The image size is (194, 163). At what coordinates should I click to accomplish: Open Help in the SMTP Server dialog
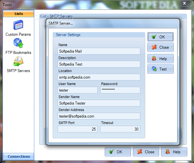pyautogui.click(x=160, y=59)
